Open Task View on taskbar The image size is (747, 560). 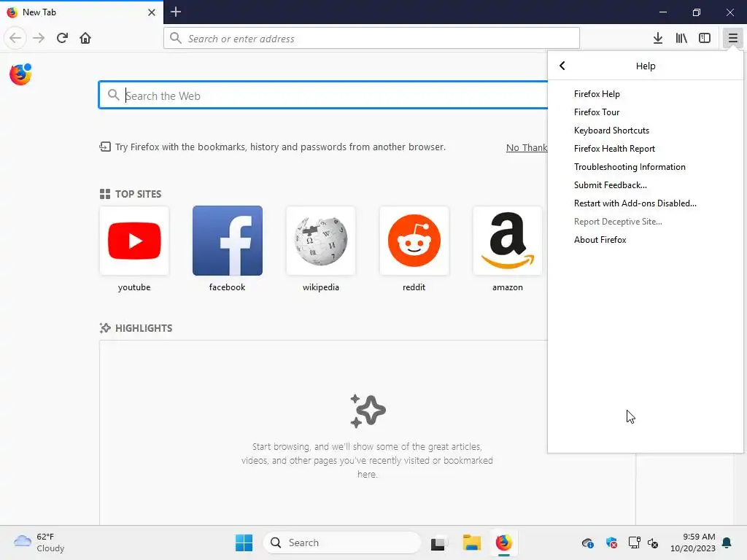(438, 542)
